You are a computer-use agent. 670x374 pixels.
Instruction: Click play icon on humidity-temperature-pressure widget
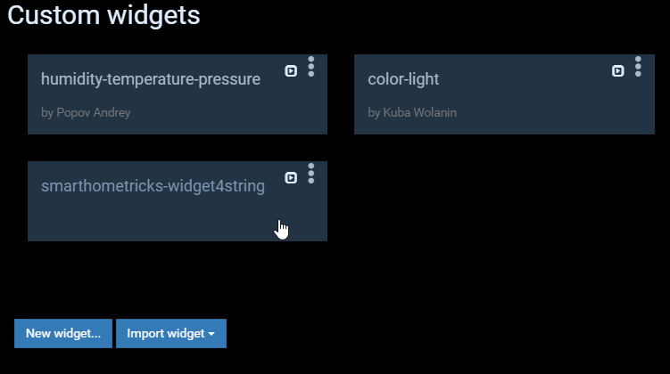291,71
